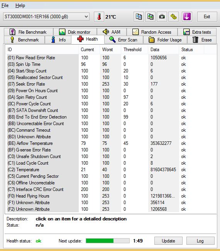Screen dimensions: 220x251
Task: Switch to the Folder Usage tab
Action: pos(165,40)
